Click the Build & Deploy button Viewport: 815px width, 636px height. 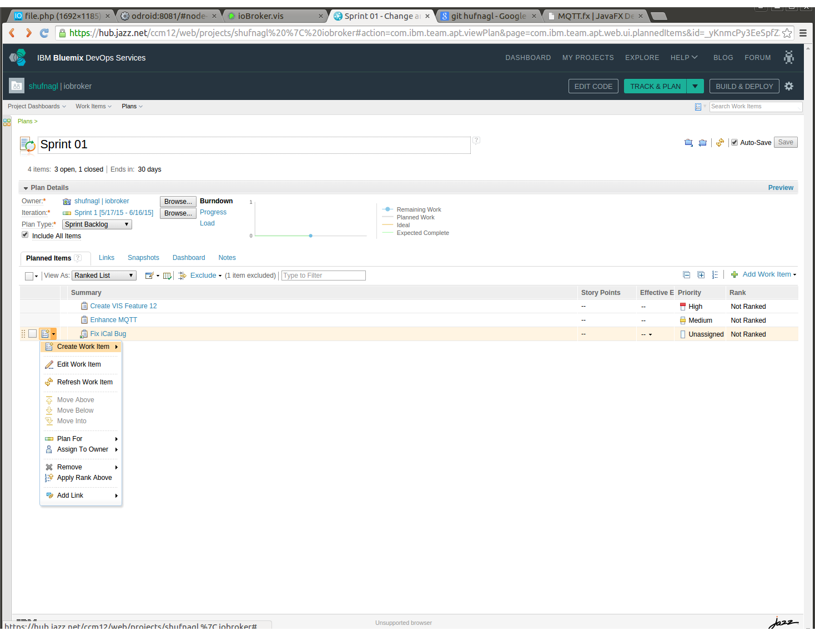click(744, 86)
